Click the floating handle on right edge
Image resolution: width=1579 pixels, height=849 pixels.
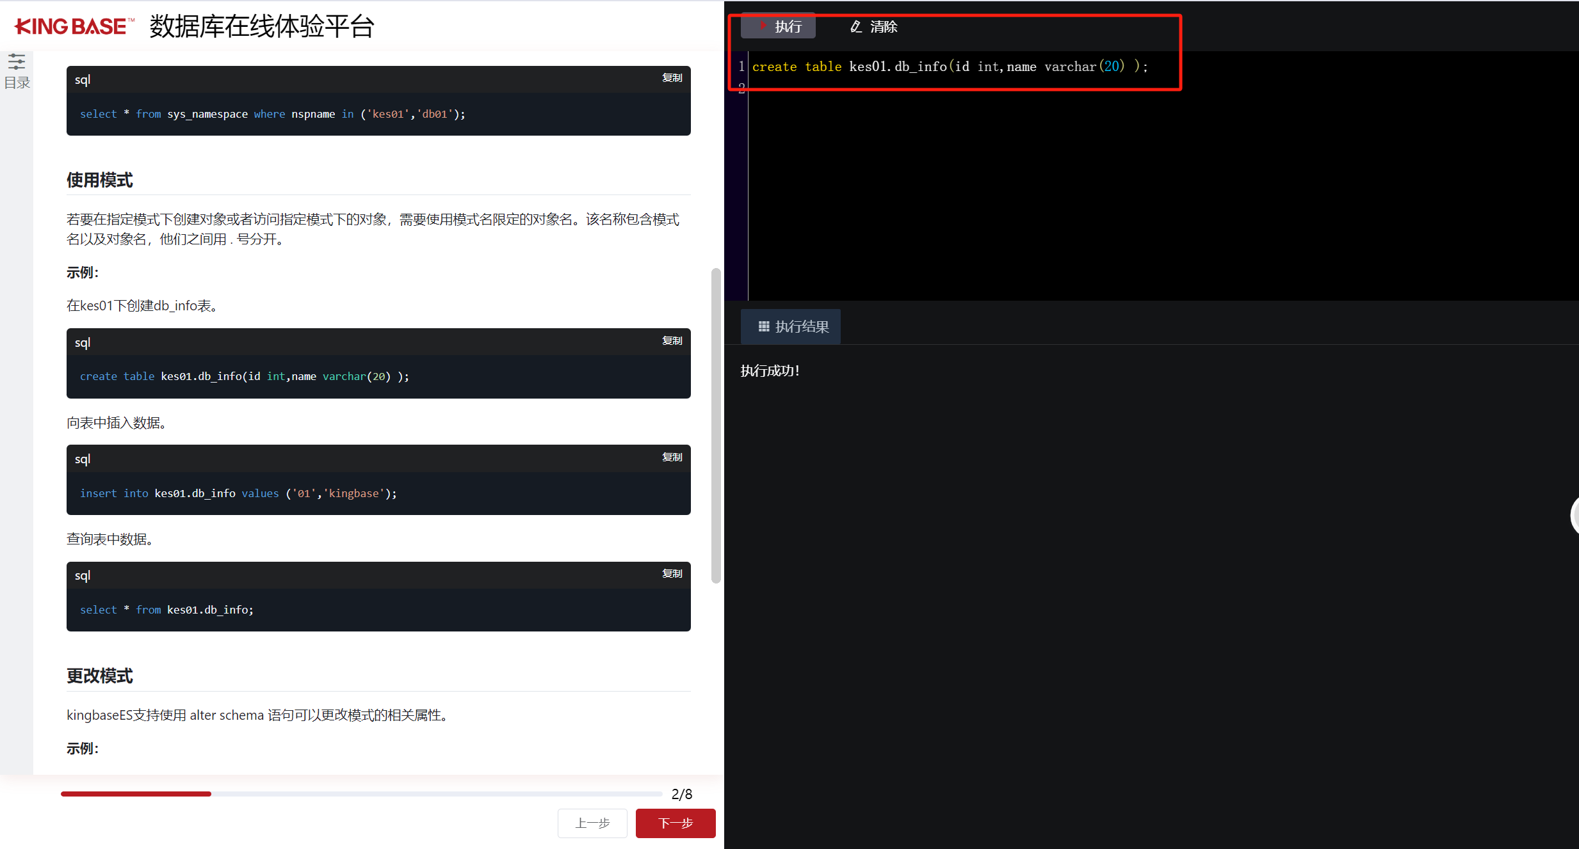1575,514
